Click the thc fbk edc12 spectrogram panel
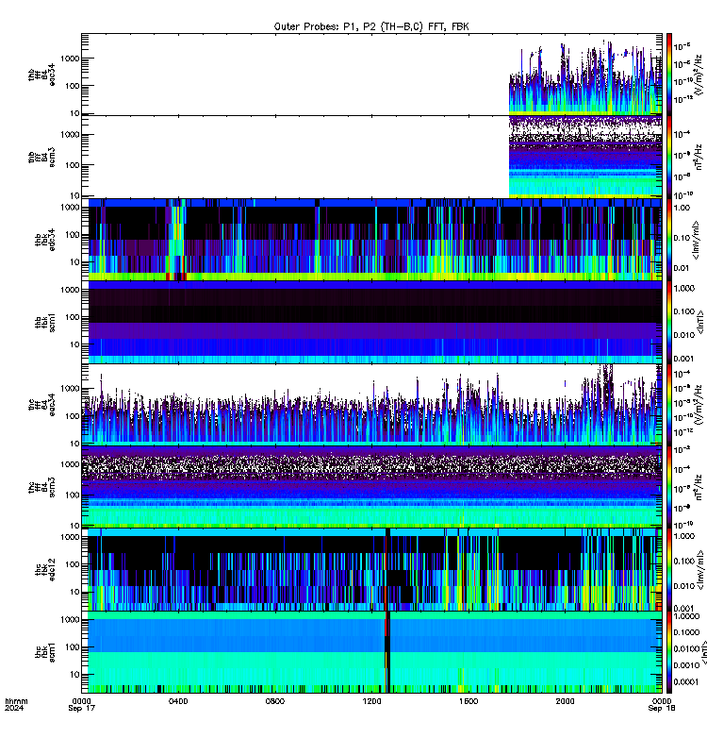This screenshot has height=755, width=707. click(x=371, y=570)
